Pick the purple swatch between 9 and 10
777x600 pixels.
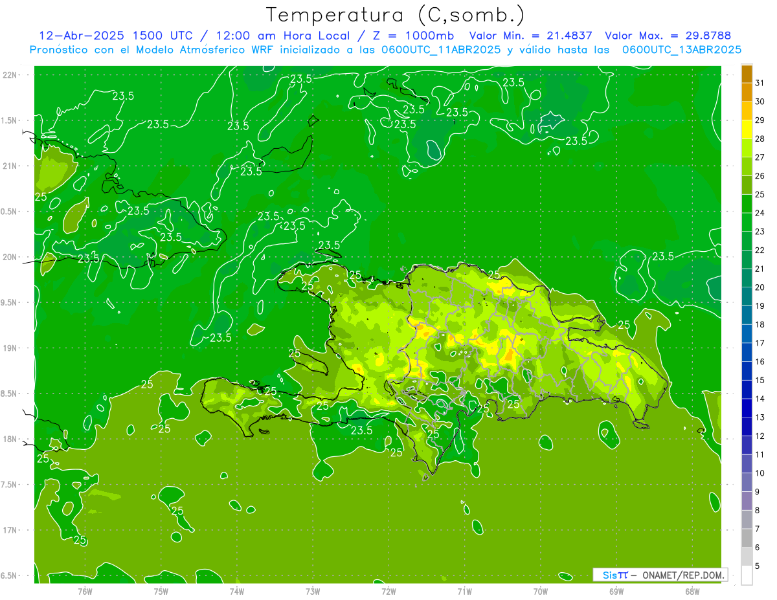point(747,482)
